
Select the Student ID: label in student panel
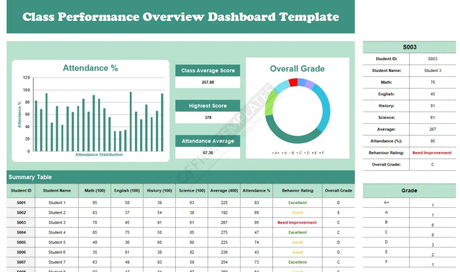tap(386, 59)
